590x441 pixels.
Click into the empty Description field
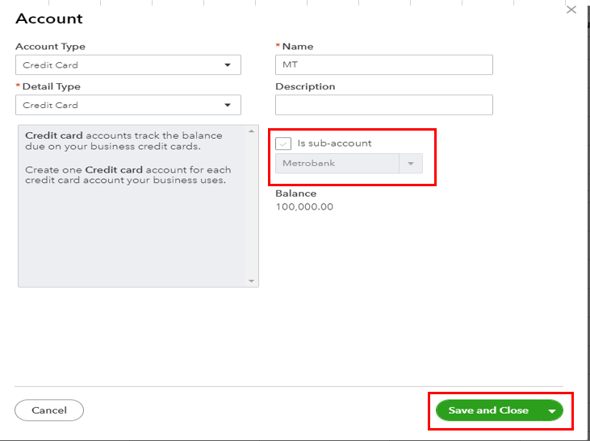point(383,105)
